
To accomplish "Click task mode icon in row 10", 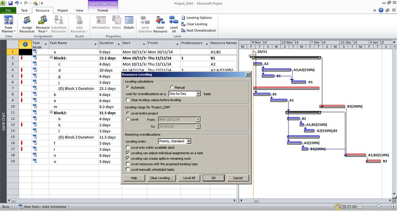I will point(35,107).
